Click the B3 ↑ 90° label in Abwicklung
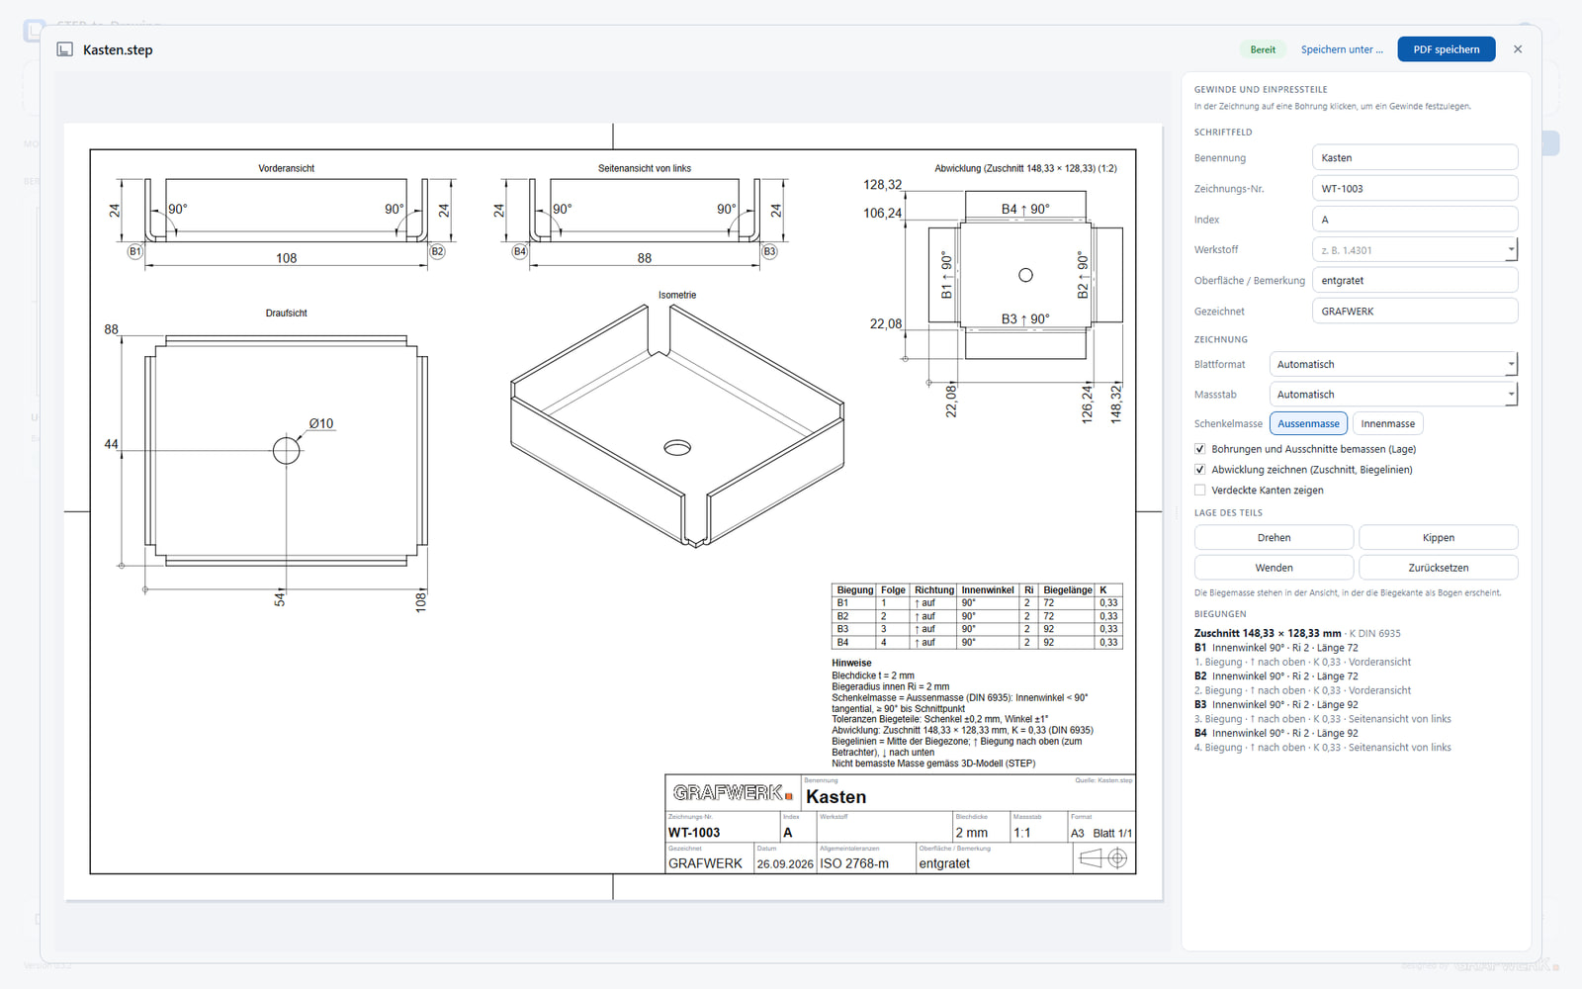Viewport: 1582px width, 989px height. coord(1025,319)
